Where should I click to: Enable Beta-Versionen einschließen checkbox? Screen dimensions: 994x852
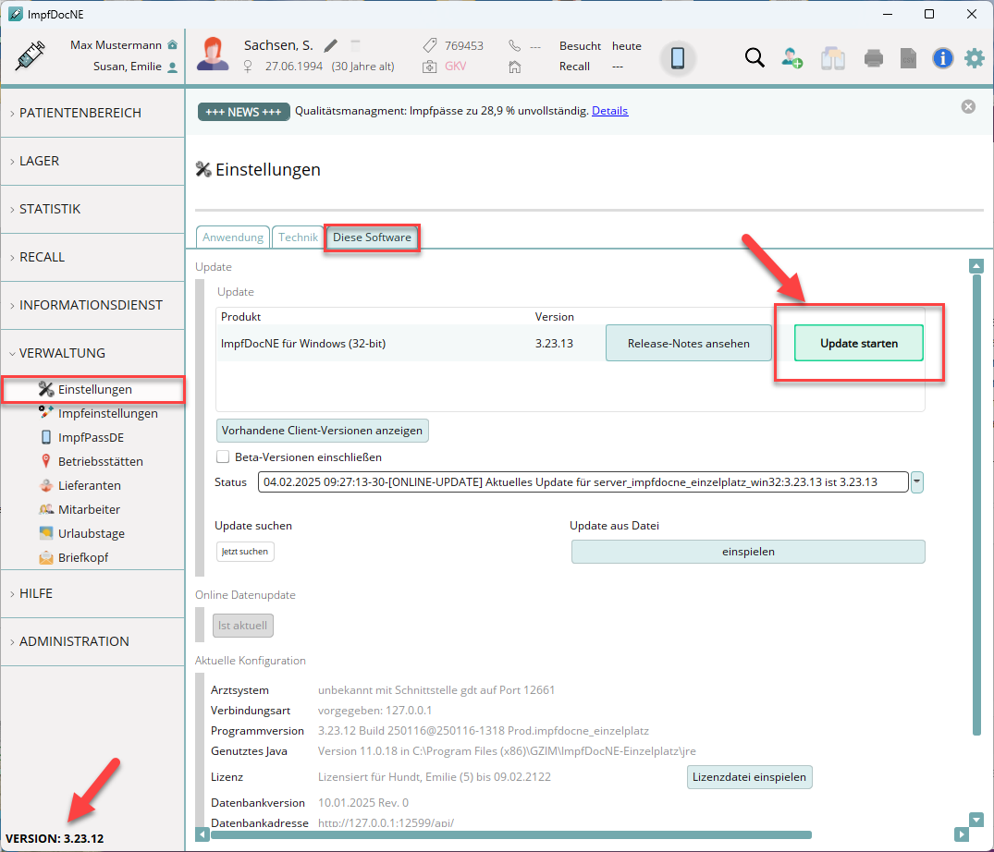(223, 456)
